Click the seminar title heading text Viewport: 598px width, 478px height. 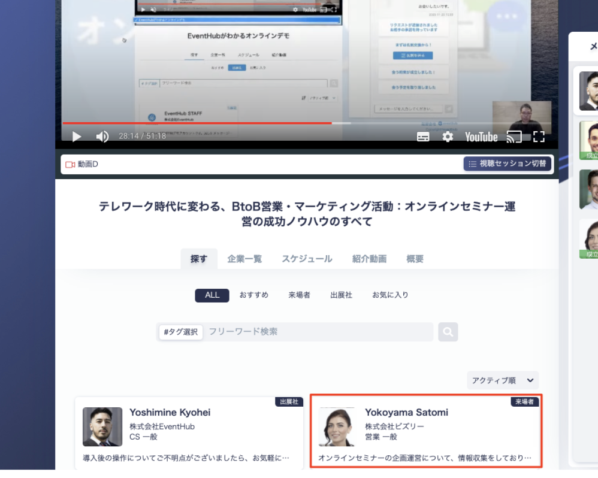coord(307,214)
